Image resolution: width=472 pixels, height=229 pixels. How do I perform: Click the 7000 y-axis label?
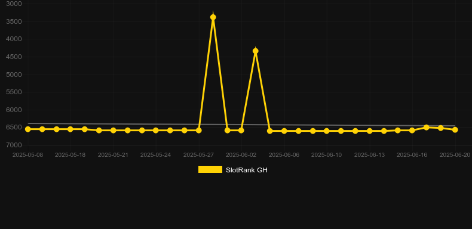point(14,145)
